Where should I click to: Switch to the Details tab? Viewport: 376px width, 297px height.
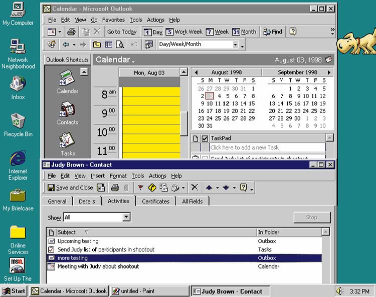coord(87,201)
